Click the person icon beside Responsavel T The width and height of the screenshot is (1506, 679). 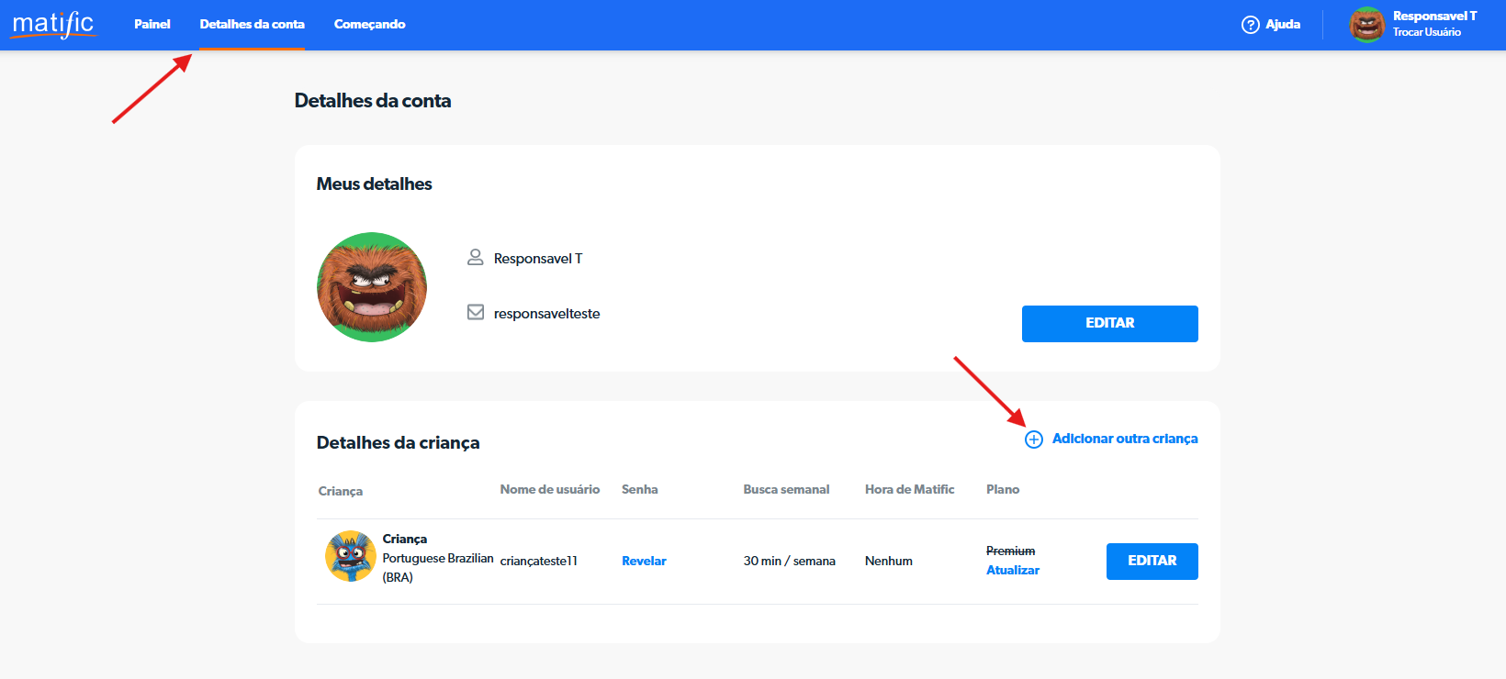coord(475,258)
